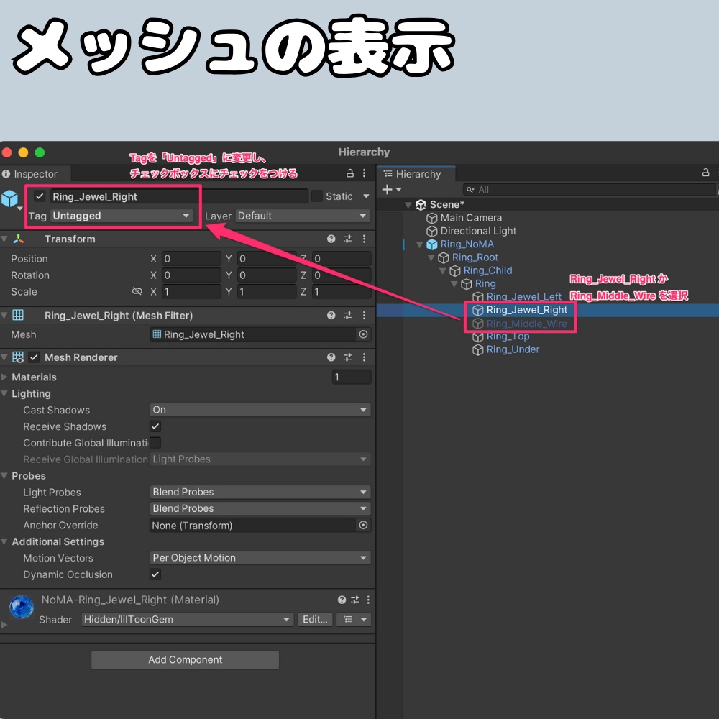Open the Cast Shadows dropdown
This screenshot has height=719, width=719.
260,410
